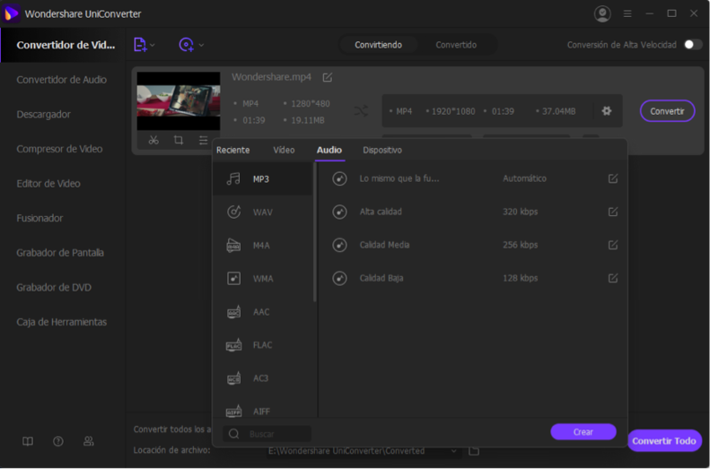Select WAV format in list
The height and width of the screenshot is (469, 710).
[x=263, y=213]
